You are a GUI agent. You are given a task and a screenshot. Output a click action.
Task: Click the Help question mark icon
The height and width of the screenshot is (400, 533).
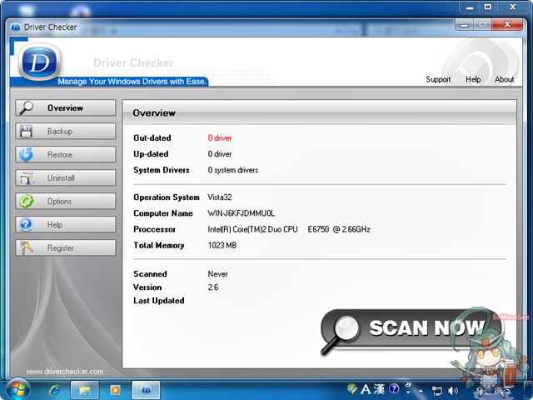pyautogui.click(x=26, y=225)
